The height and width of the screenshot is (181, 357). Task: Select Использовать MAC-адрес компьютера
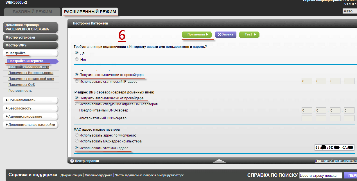point(77,141)
